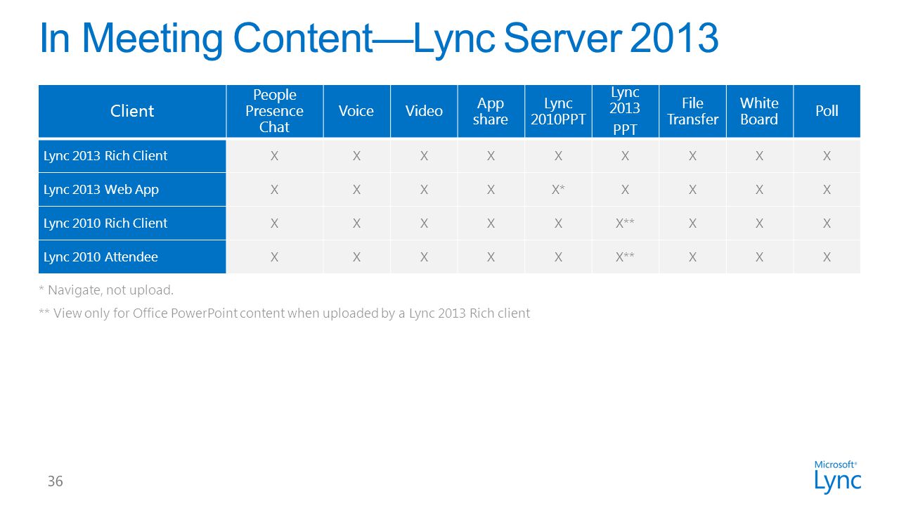Click the 'Lync 2010PPT' column header
The height and width of the screenshot is (506, 899).
(558, 111)
